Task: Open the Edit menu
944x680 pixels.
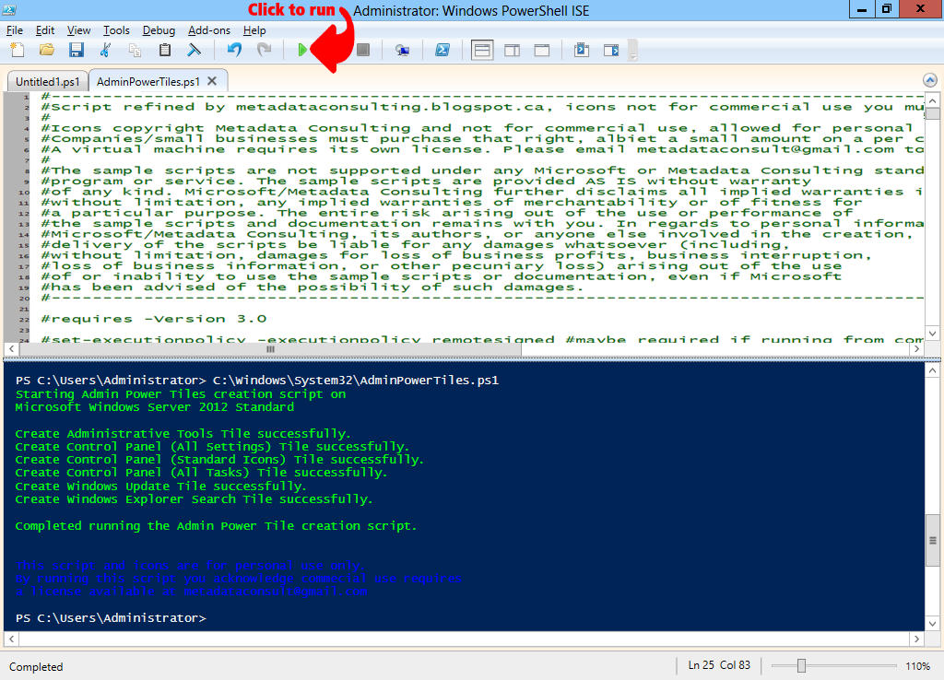Action: click(x=45, y=30)
